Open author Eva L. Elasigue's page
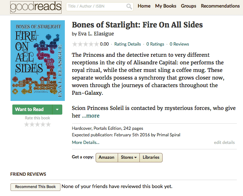The height and width of the screenshot is (196, 243). (95, 34)
